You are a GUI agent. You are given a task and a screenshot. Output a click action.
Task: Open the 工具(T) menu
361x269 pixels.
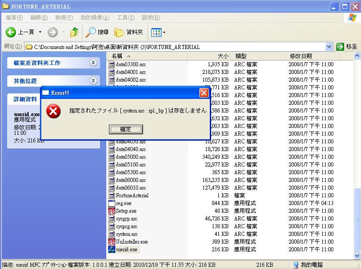pyautogui.click(x=126, y=18)
